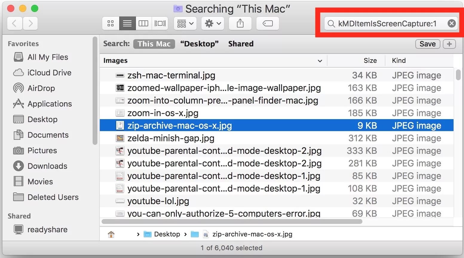Select the Shared search scope
Screen dimensions: 464x258
pos(241,44)
